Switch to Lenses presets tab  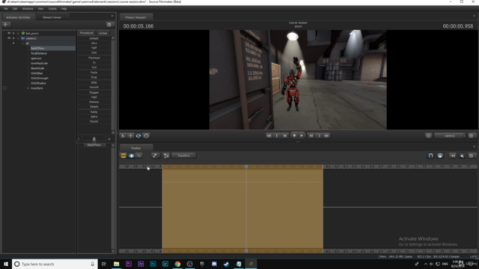pyautogui.click(x=103, y=33)
